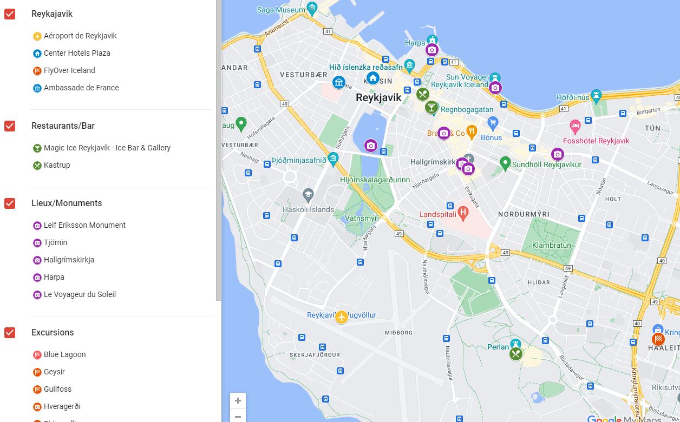
Task: Select the Center Hotels Plaza house marker on the map
Action: pyautogui.click(x=373, y=78)
